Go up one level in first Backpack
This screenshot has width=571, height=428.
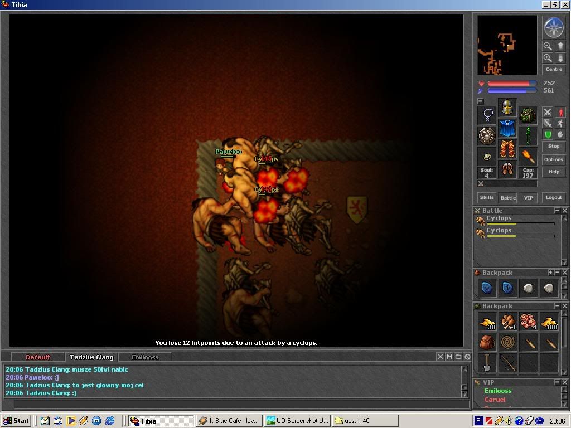point(551,272)
